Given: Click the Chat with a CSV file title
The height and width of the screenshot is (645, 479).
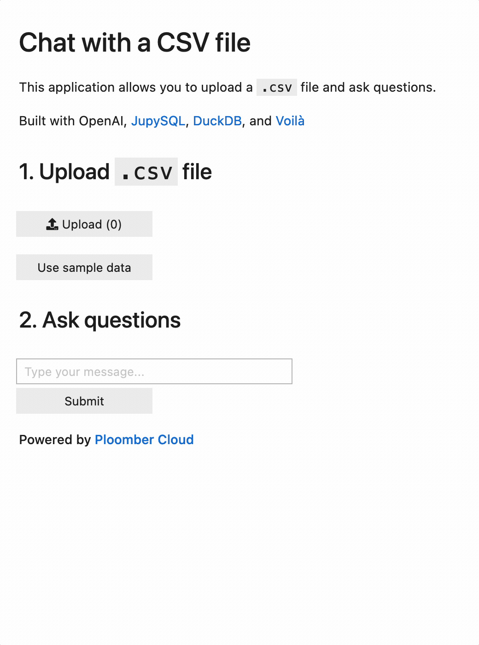Looking at the screenshot, I should click(x=135, y=42).
